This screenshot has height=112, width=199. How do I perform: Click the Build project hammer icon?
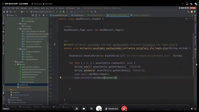click(27, 12)
